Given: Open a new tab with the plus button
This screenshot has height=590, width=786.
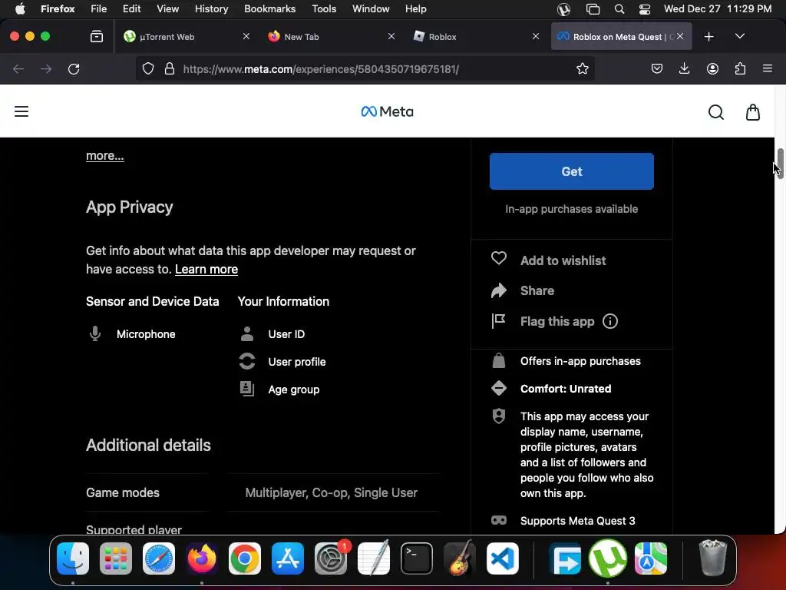Looking at the screenshot, I should (708, 37).
